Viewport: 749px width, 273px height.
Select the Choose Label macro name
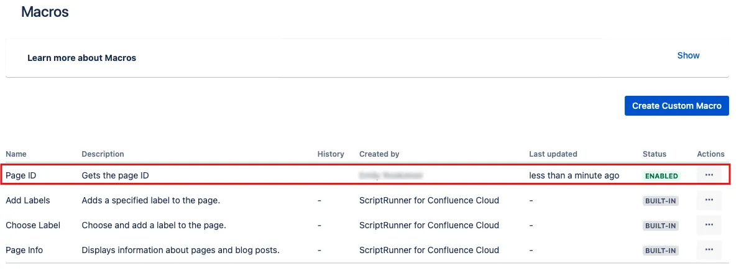click(x=33, y=225)
